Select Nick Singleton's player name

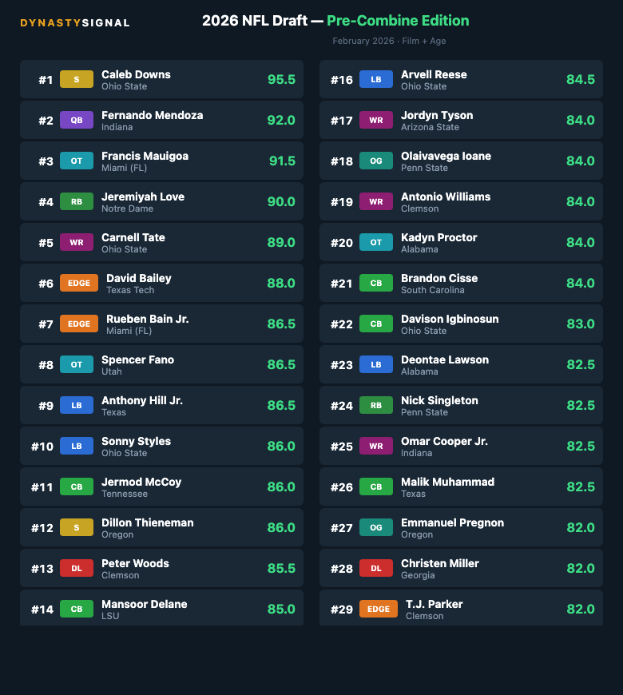(439, 400)
